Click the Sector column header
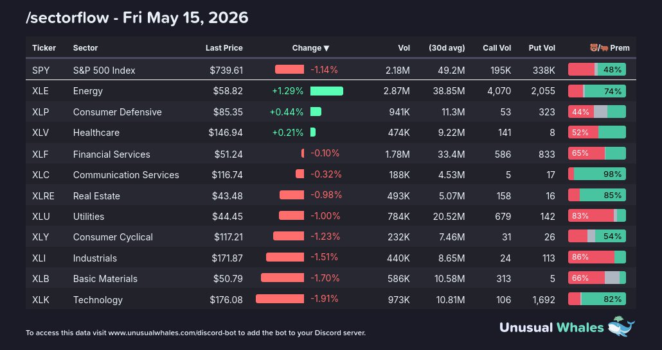 [x=85, y=48]
